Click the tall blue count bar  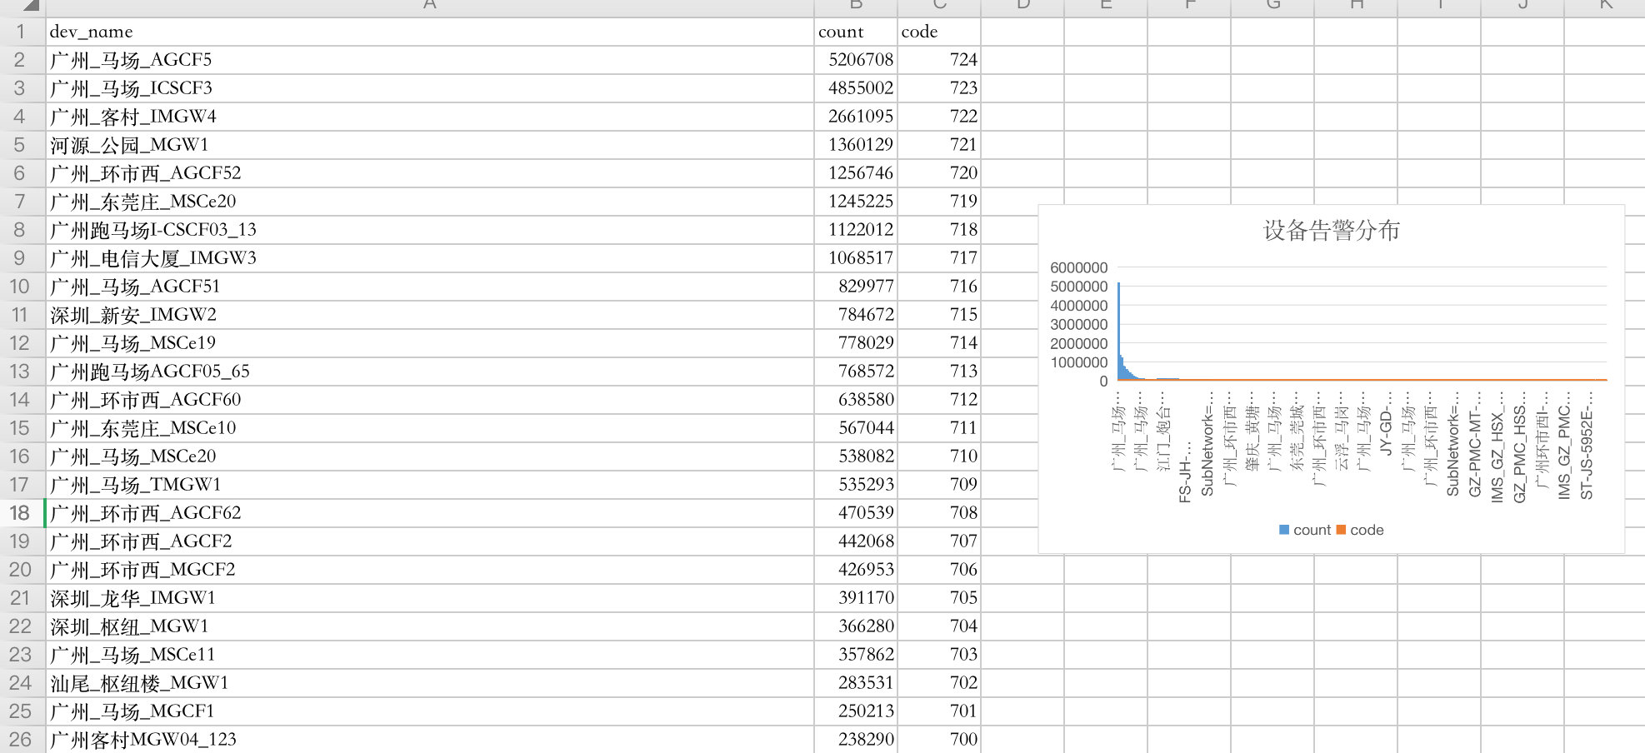coord(1118,332)
